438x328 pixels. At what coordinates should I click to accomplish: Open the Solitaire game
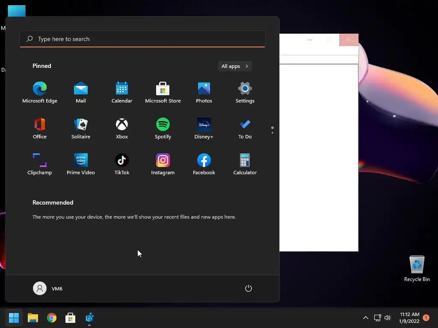81,129
